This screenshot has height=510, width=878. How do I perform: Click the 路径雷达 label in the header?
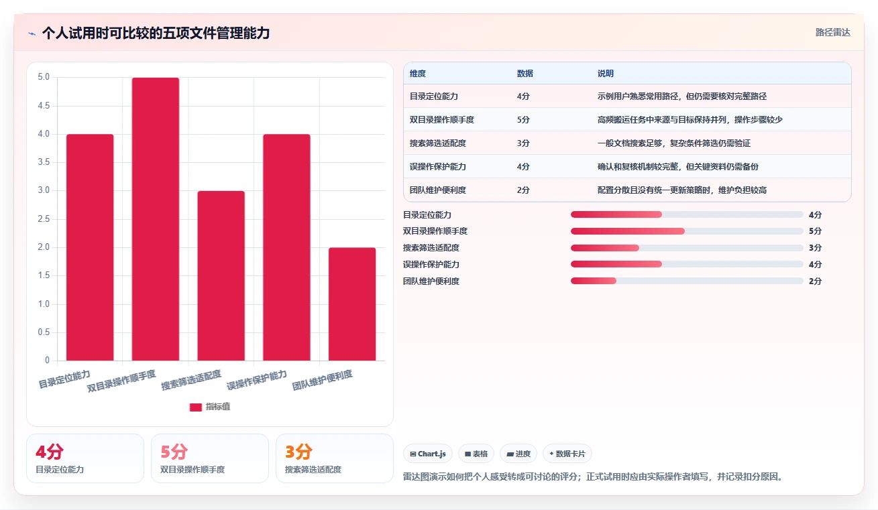(833, 32)
